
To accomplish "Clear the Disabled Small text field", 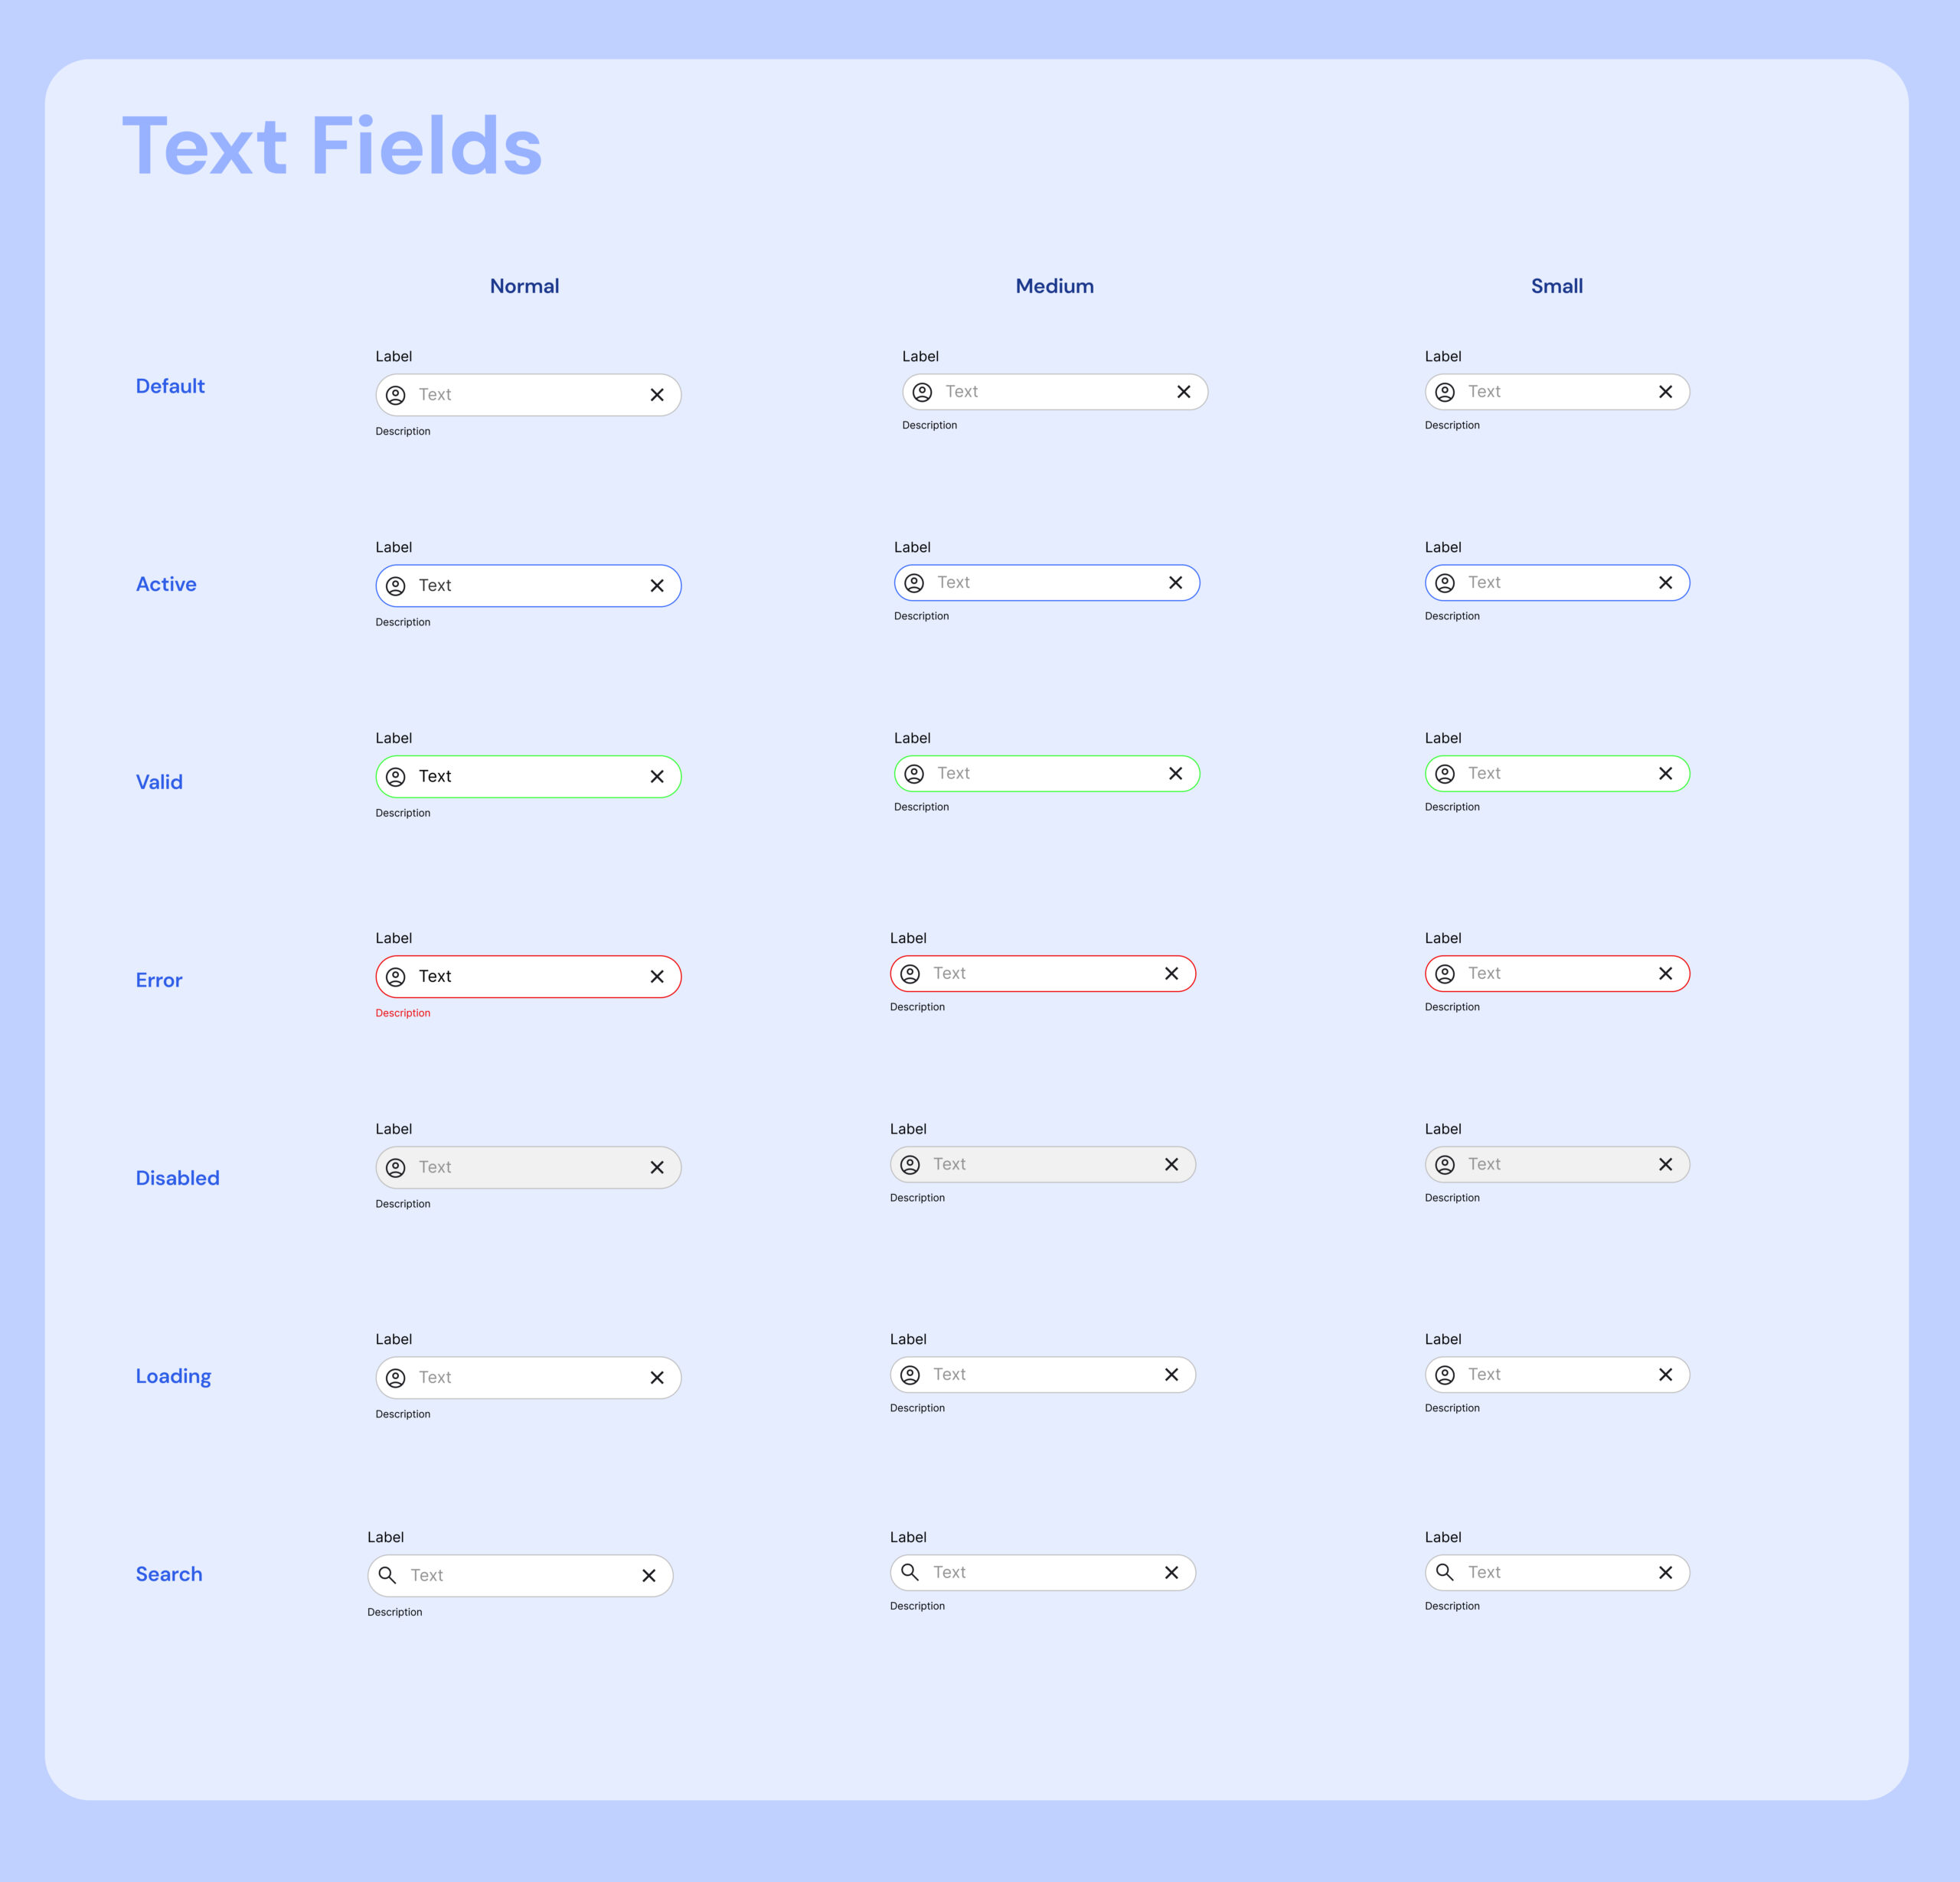I will (x=1666, y=1164).
